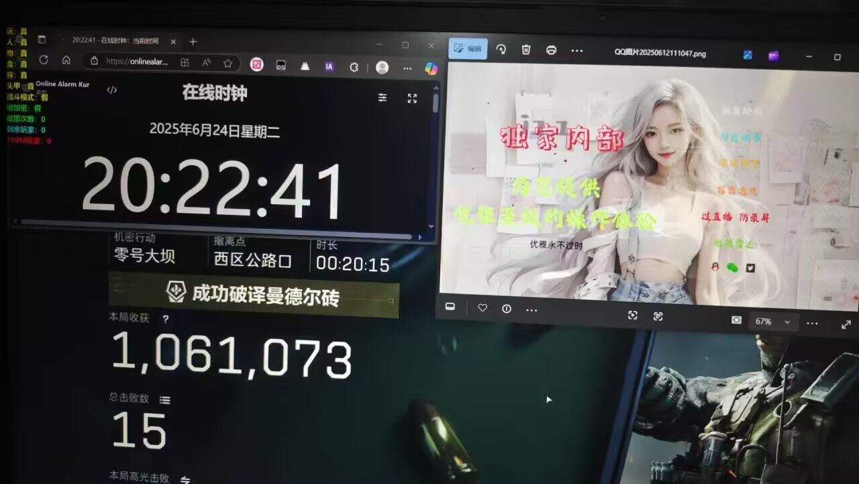Open the 67% zoom dropdown
The image size is (859, 484).
tap(773, 322)
